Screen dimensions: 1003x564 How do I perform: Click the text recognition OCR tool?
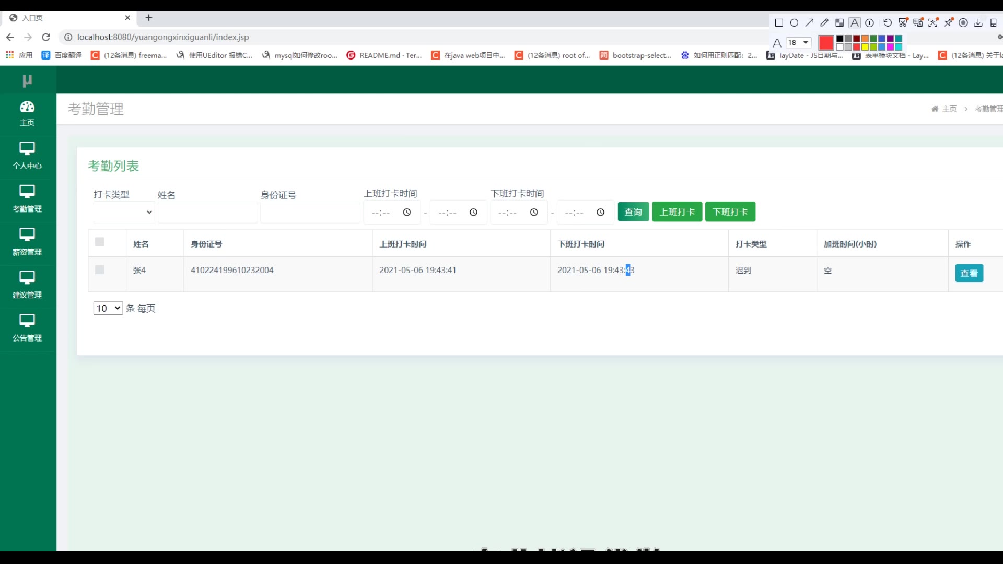(x=933, y=22)
